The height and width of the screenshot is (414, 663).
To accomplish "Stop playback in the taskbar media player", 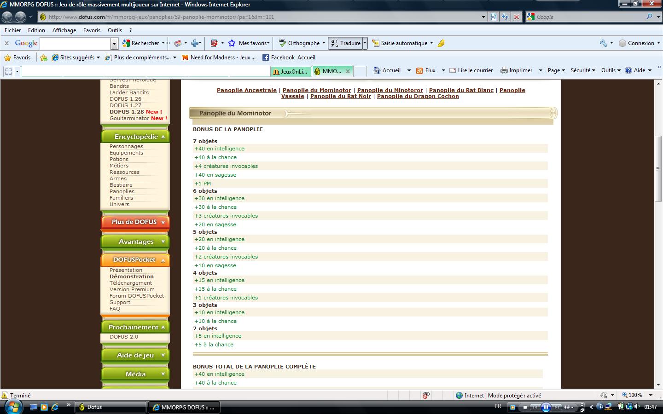I will [525, 407].
